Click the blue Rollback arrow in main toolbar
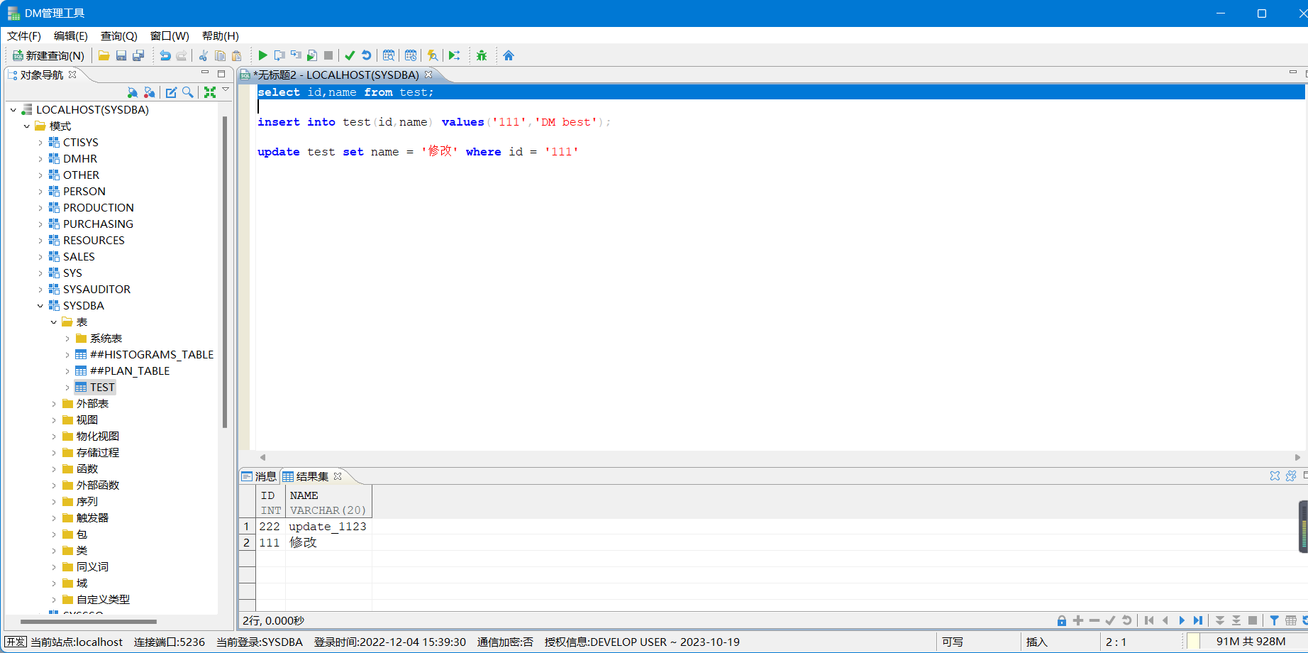The height and width of the screenshot is (653, 1308). [x=366, y=55]
